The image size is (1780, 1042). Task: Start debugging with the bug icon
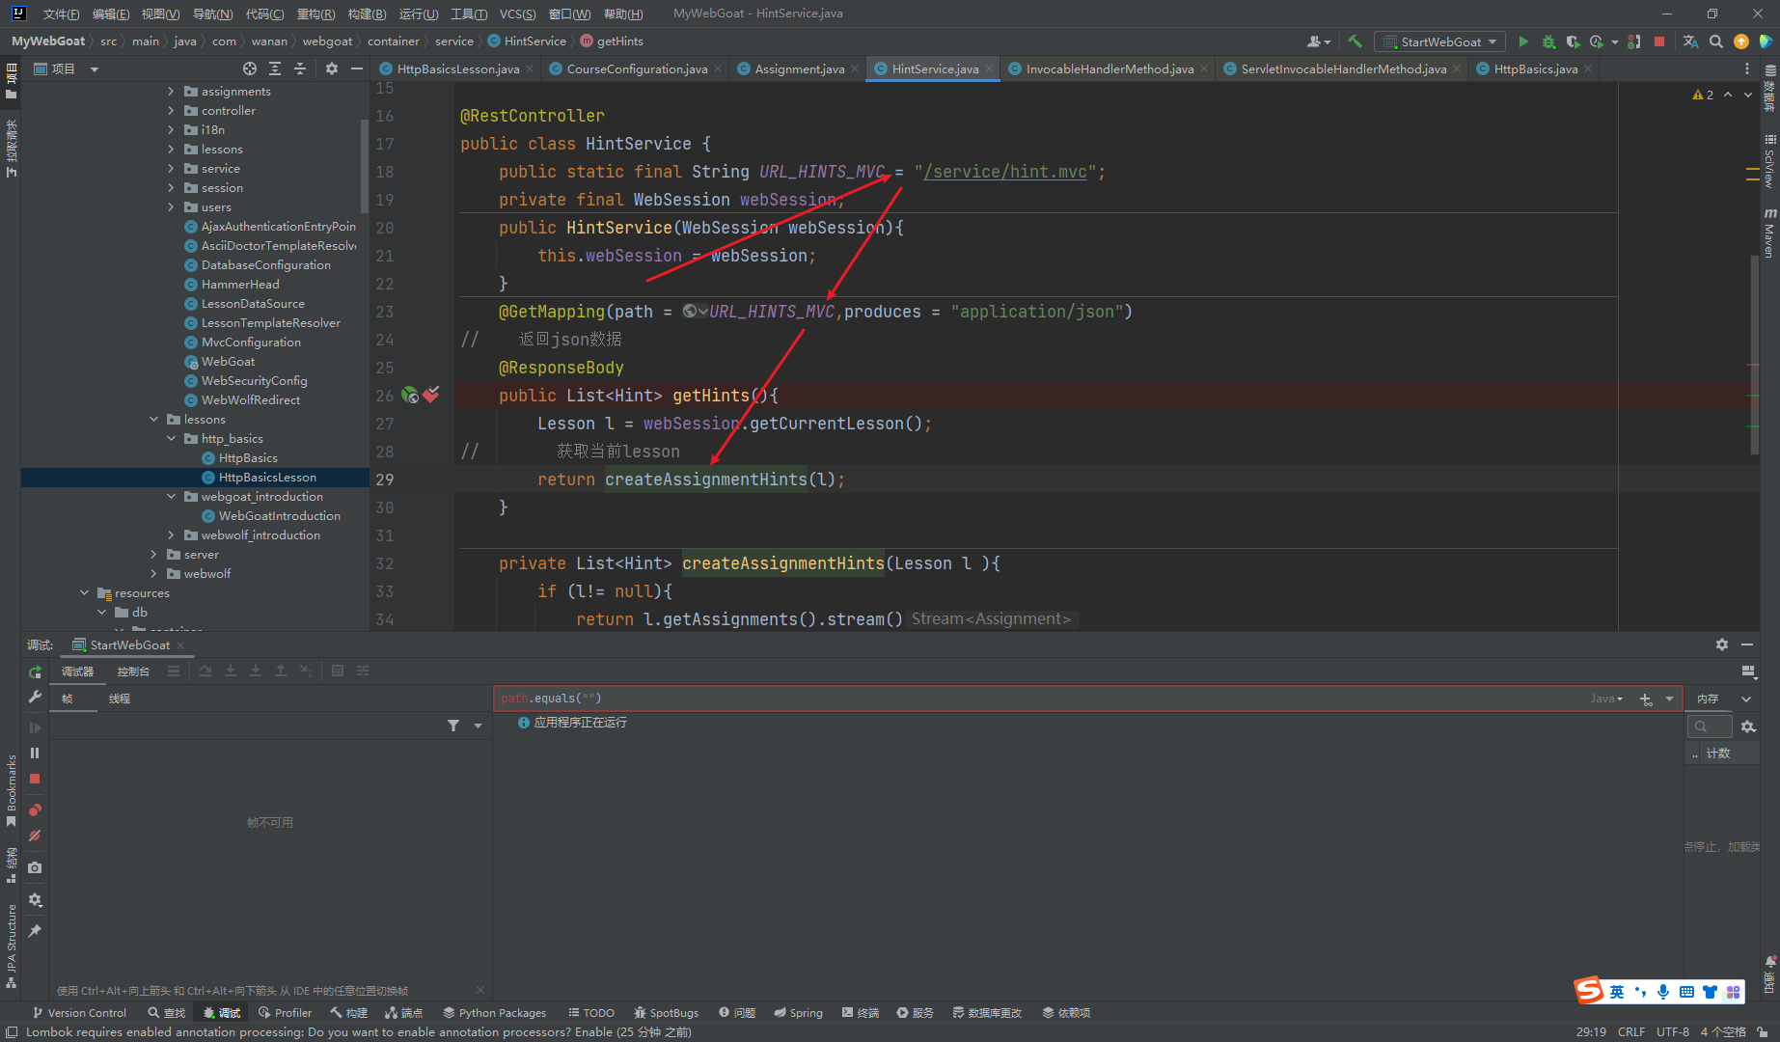pos(1548,41)
